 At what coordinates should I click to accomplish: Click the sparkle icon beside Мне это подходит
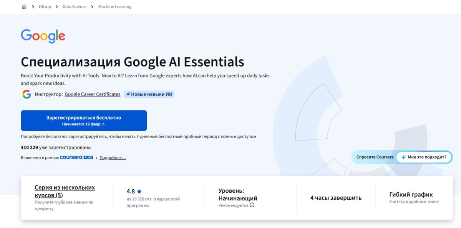[x=403, y=157]
